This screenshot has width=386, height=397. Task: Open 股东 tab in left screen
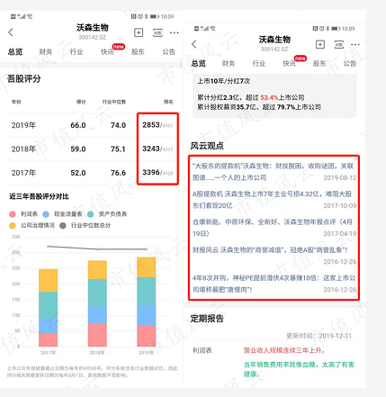coord(138,52)
